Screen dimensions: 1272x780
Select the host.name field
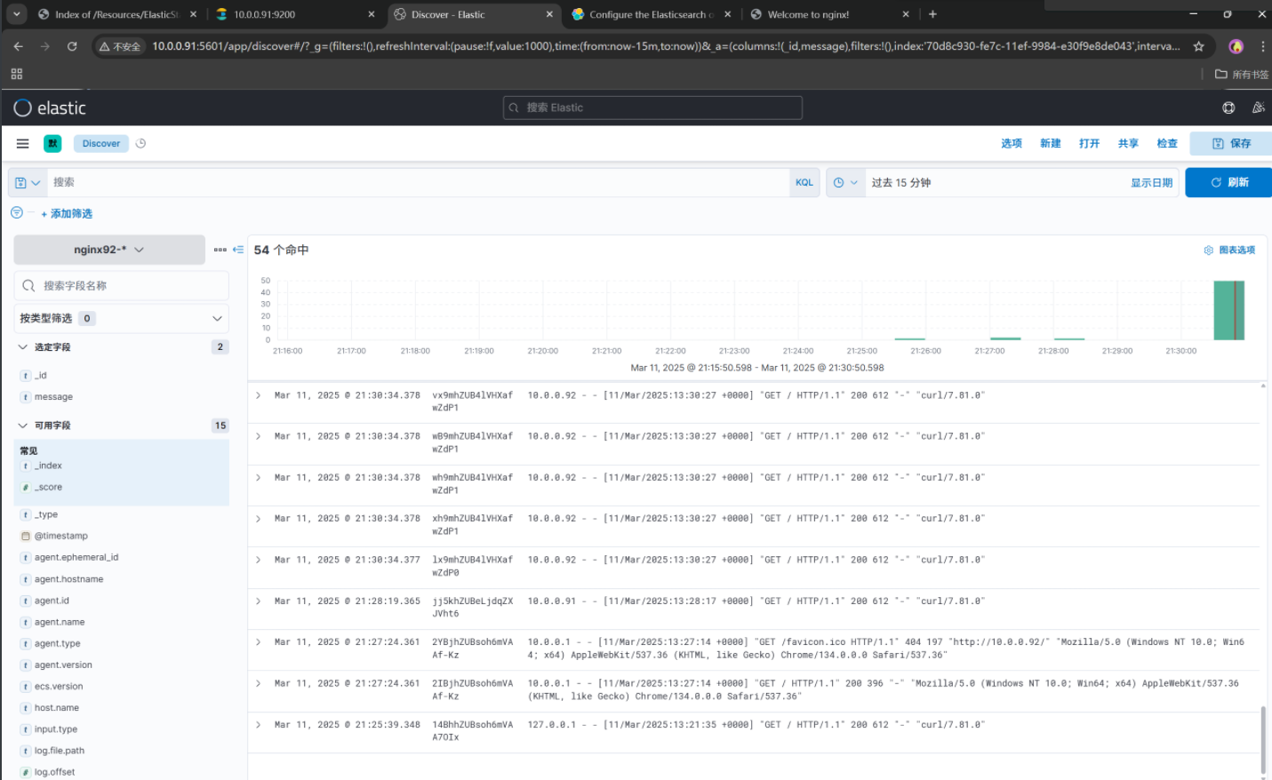[x=57, y=708]
